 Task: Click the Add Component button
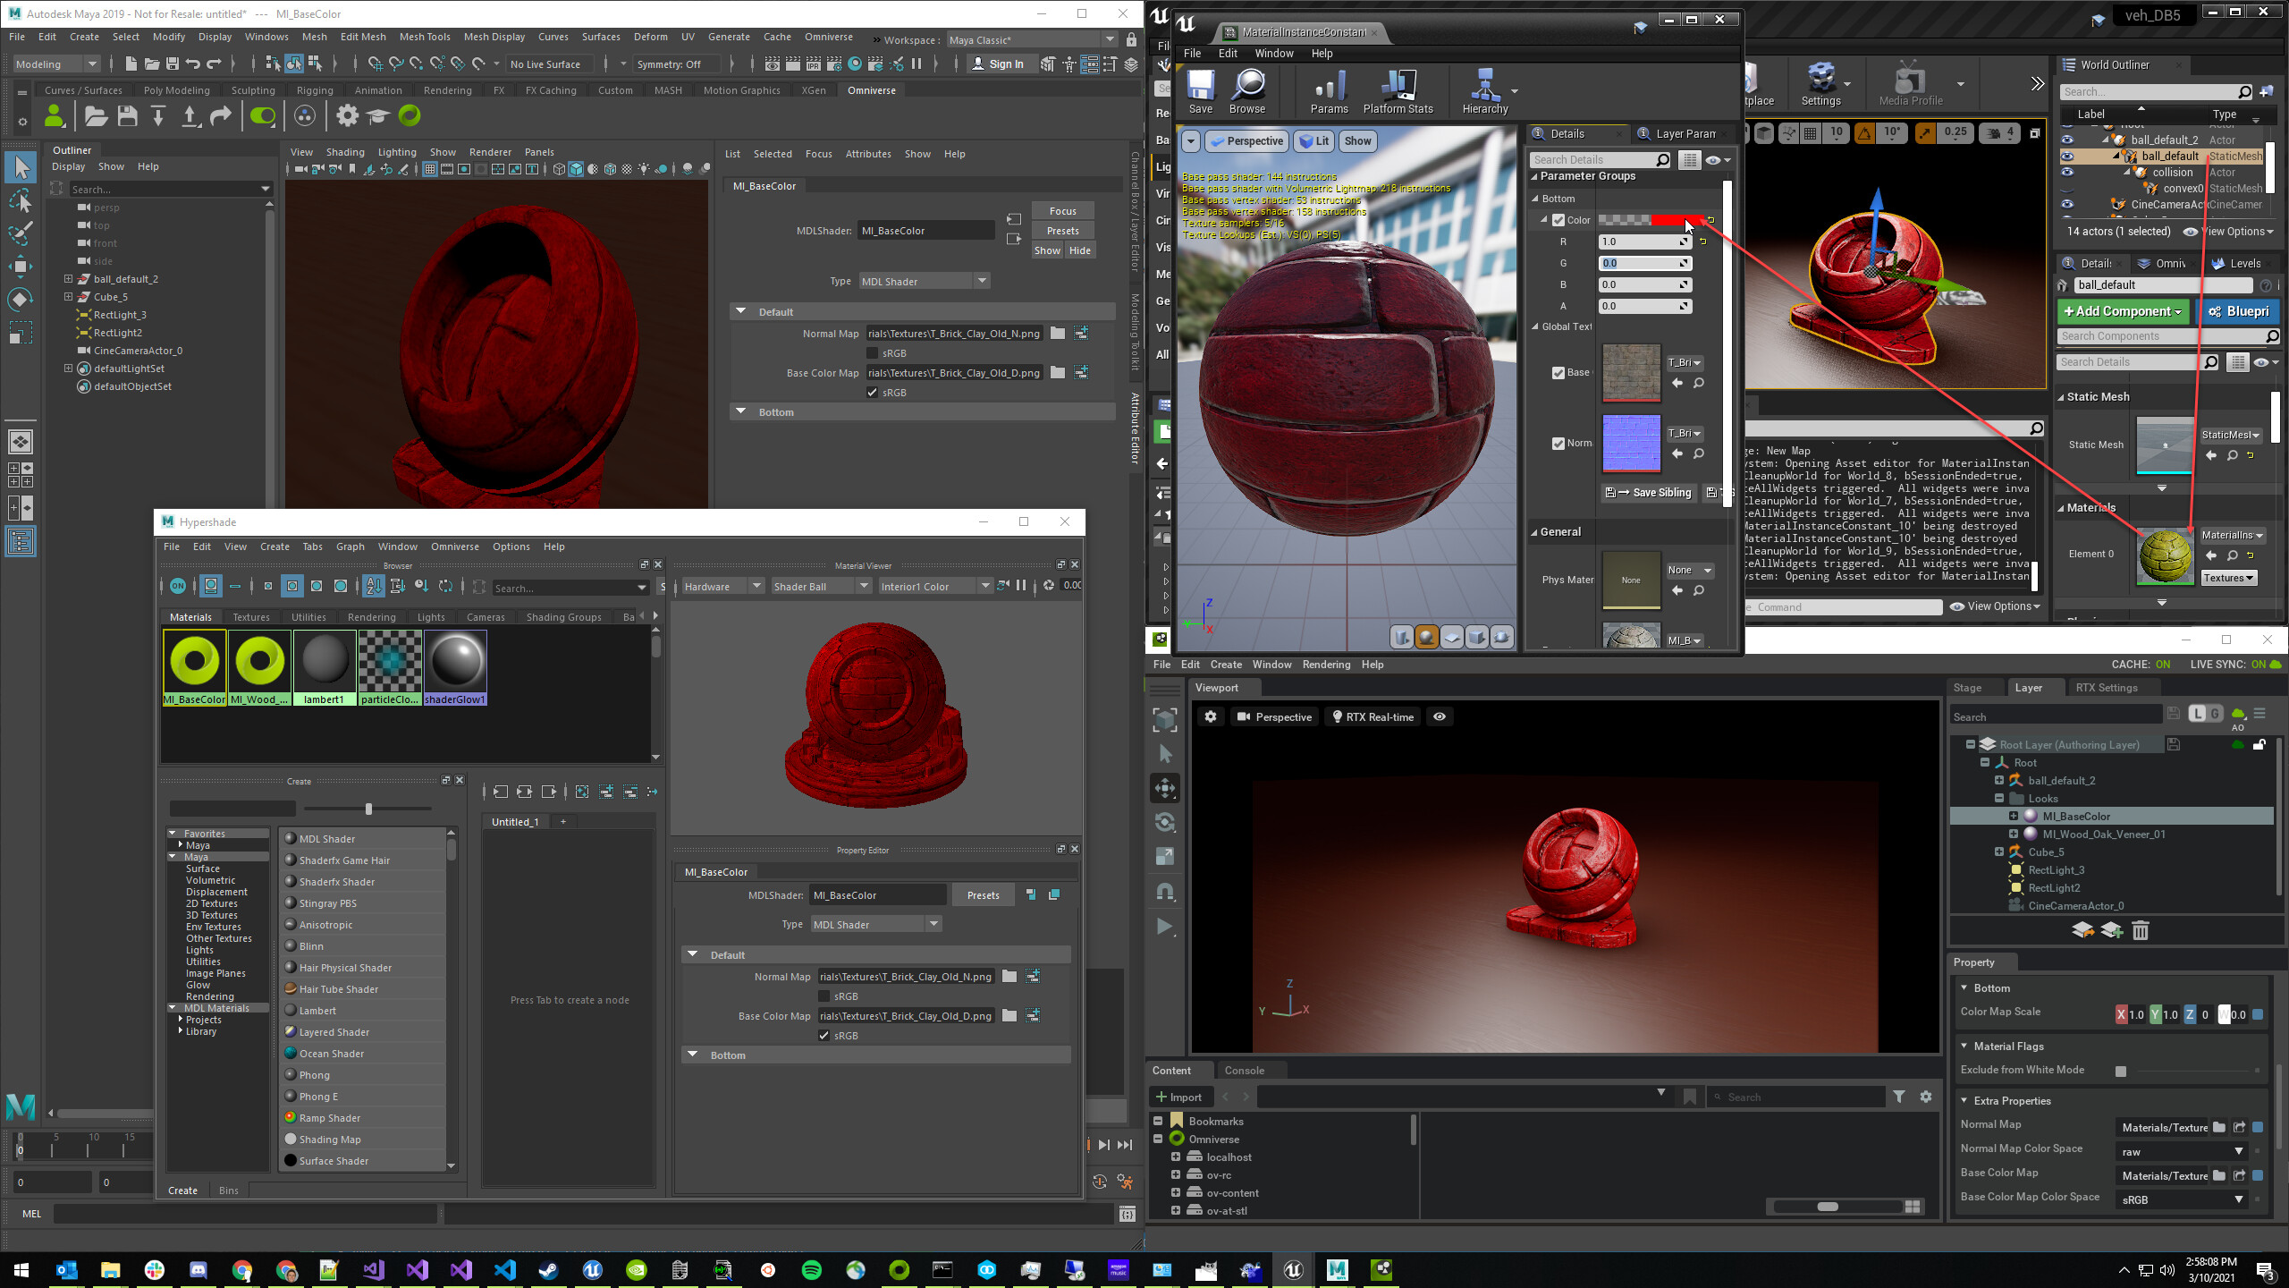click(2123, 311)
